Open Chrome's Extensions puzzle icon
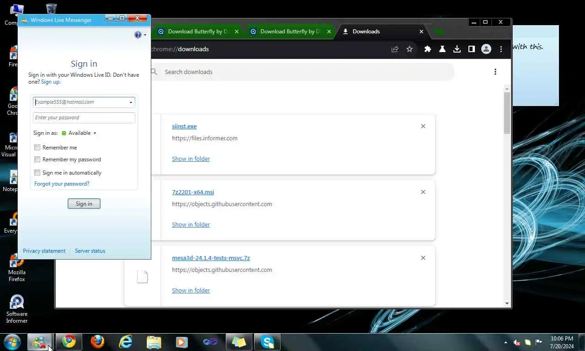585x351 pixels. (x=428, y=49)
